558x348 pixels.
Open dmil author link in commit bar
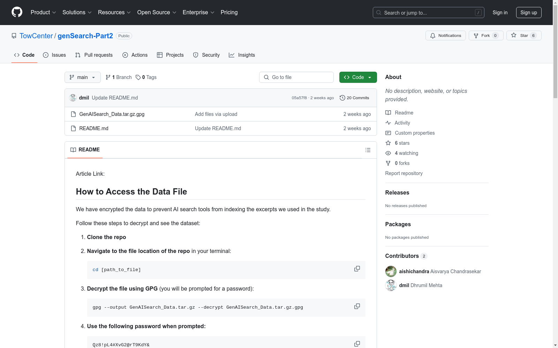coord(84,98)
